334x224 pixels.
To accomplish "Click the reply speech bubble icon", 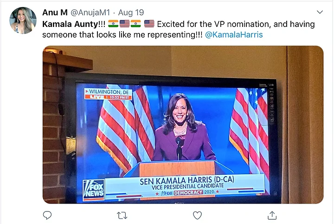I will click(47, 215).
